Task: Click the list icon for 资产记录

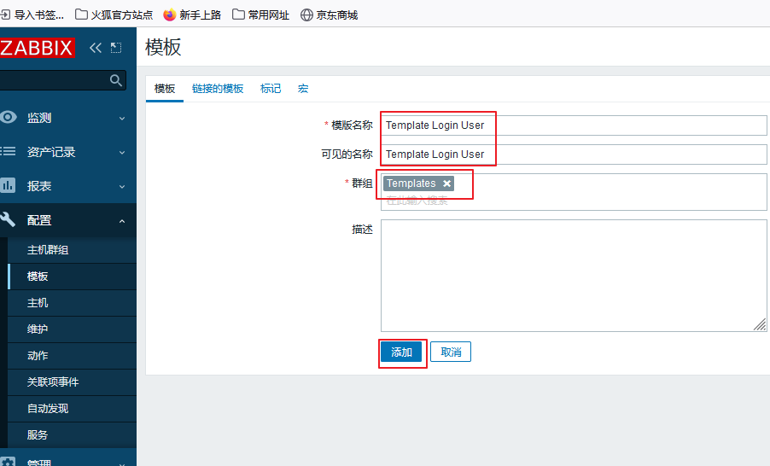Action: [8, 151]
